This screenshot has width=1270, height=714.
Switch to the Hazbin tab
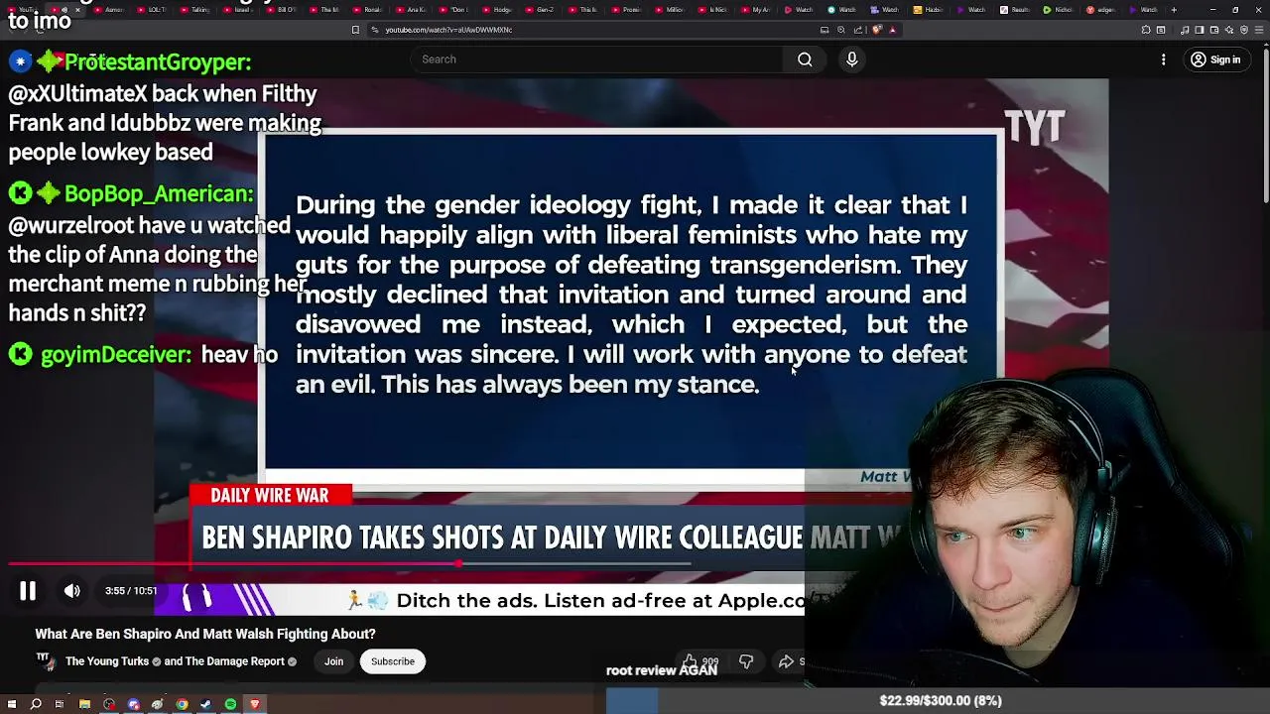[928, 10]
